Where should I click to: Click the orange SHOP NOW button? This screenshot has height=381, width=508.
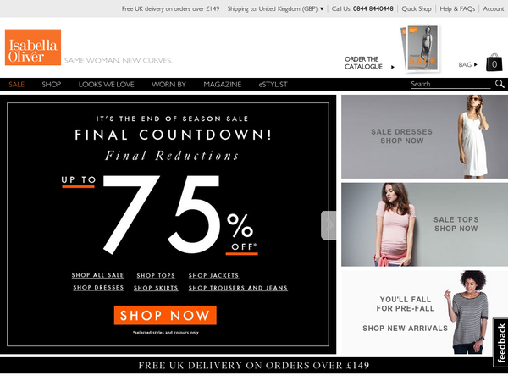pos(165,315)
